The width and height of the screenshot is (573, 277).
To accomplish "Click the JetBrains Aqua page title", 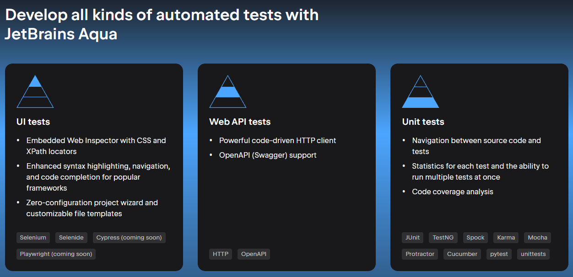I will click(x=162, y=23).
